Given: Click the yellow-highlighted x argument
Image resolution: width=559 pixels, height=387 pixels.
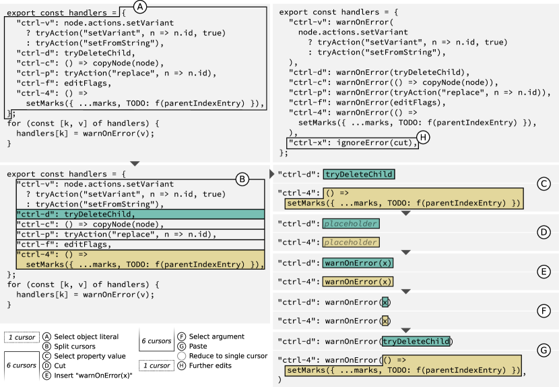Looking at the screenshot, I should tap(385, 321).
